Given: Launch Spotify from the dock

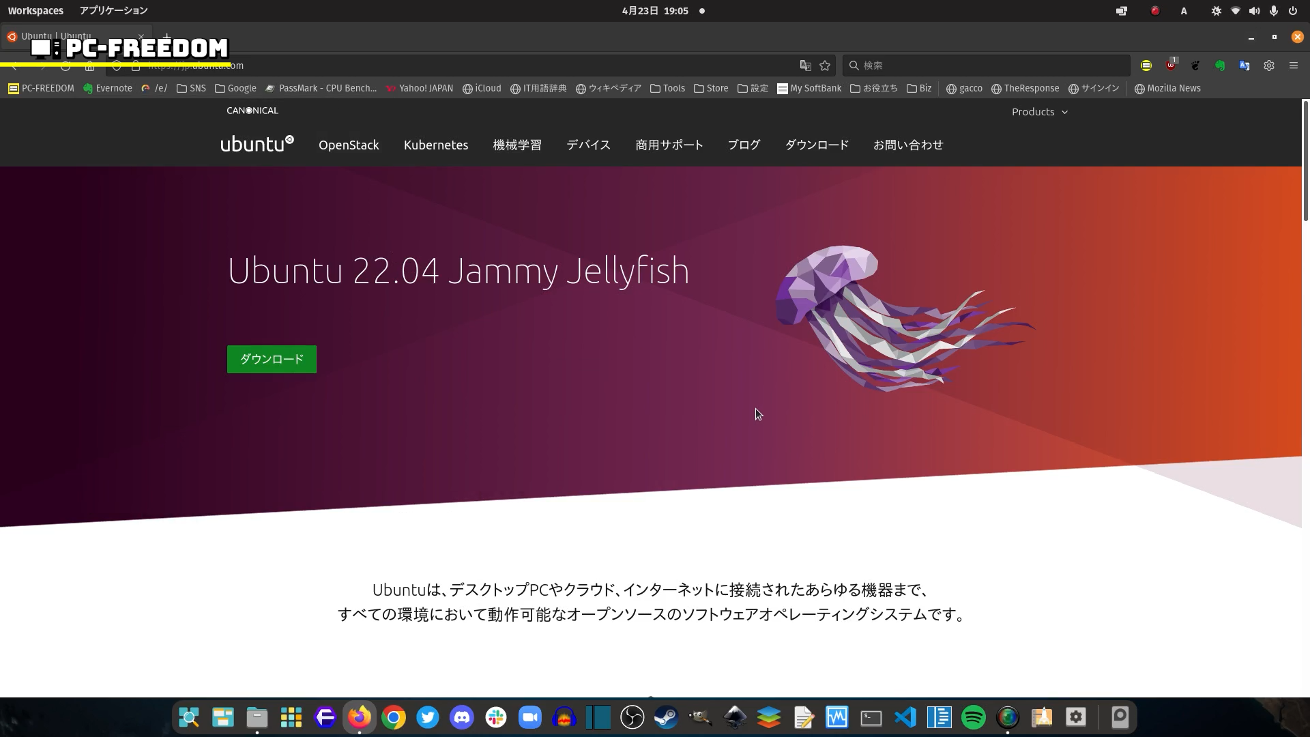Looking at the screenshot, I should [974, 717].
